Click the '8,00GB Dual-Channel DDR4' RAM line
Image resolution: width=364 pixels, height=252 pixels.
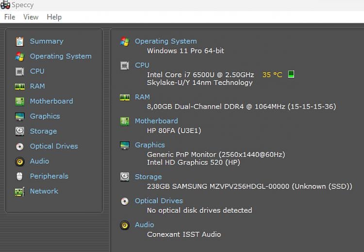point(241,107)
